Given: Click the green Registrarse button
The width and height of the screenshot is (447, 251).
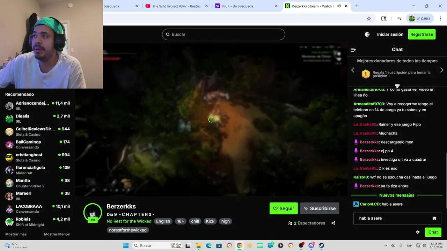Looking at the screenshot, I should (422, 34).
